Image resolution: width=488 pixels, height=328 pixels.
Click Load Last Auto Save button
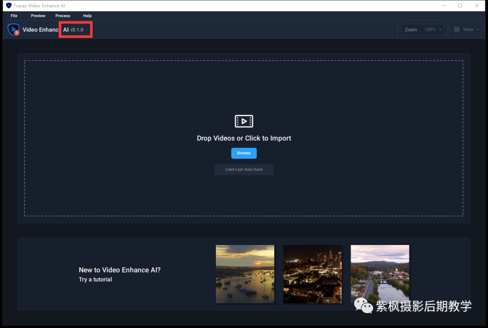click(x=244, y=170)
